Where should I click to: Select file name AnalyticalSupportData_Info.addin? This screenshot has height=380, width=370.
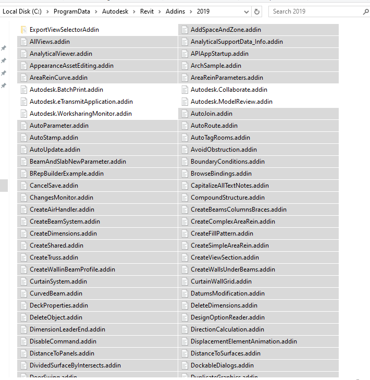click(x=237, y=42)
